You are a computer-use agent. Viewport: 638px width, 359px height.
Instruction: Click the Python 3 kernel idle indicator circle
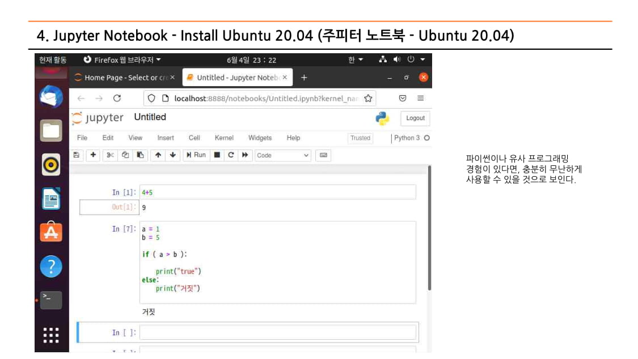(427, 138)
